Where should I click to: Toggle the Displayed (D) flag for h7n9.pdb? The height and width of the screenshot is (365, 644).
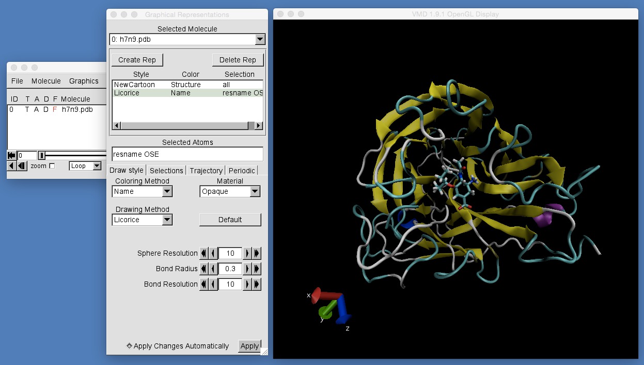point(46,109)
